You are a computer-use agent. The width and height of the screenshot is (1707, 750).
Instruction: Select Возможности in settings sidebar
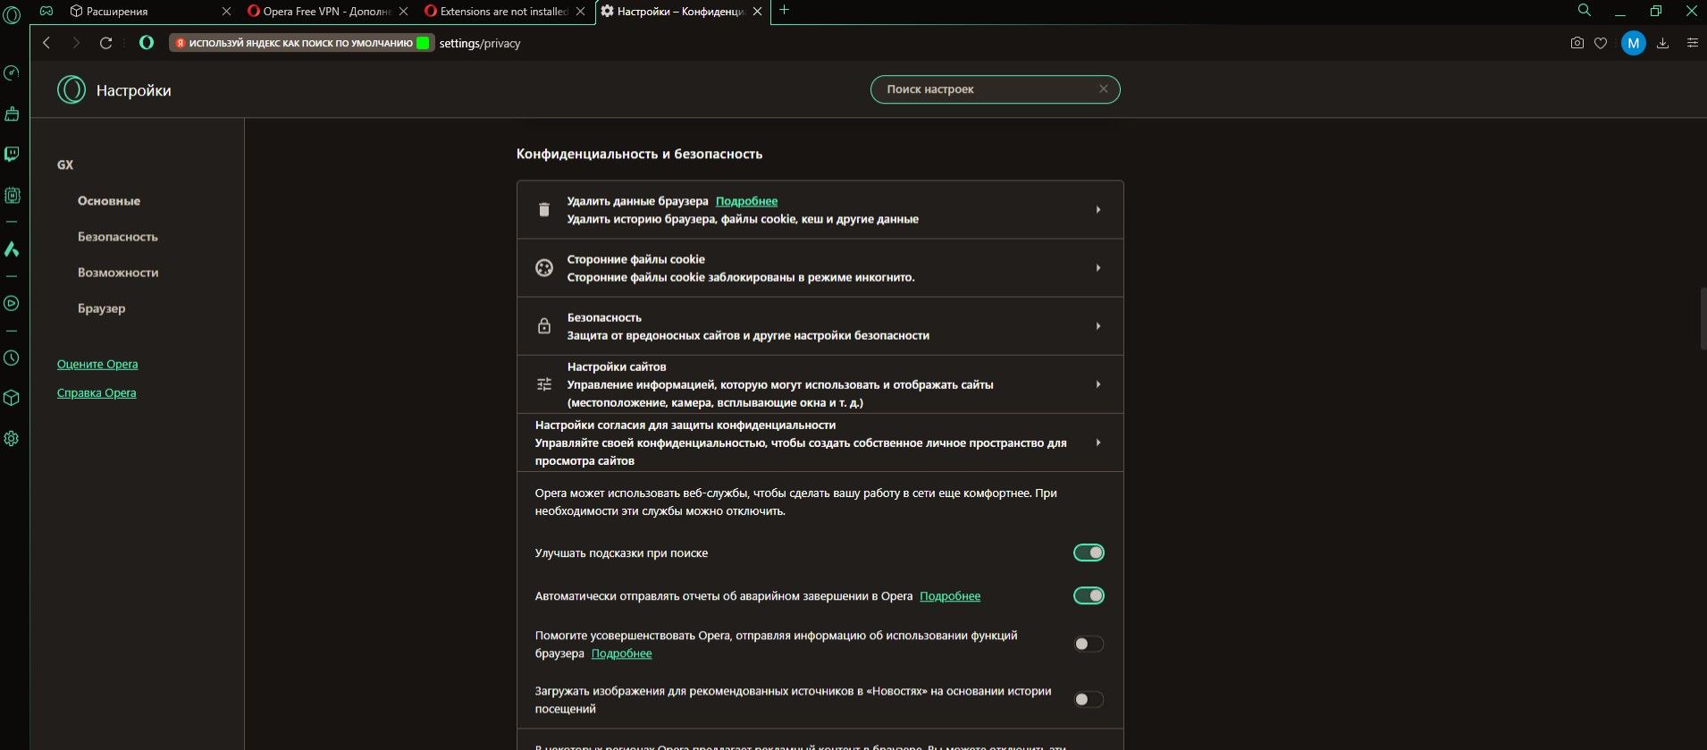[x=118, y=273]
